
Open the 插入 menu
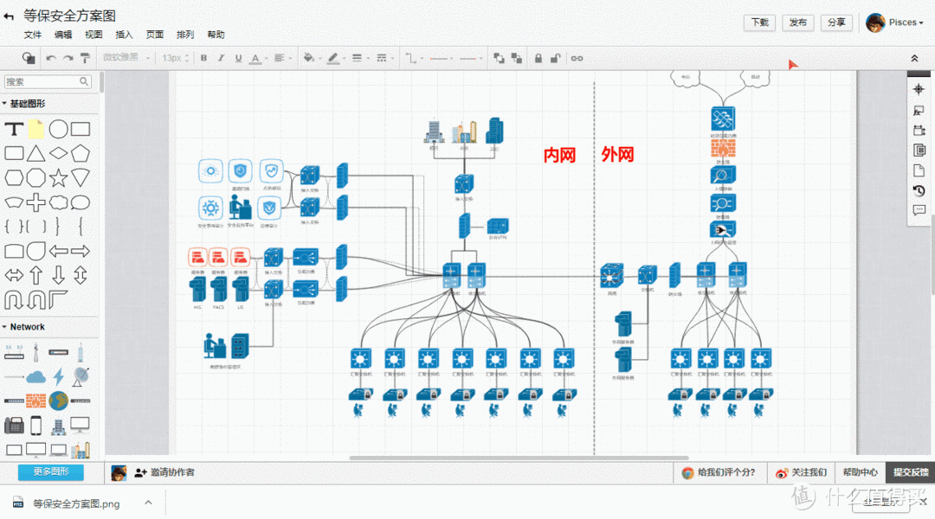[x=124, y=35]
